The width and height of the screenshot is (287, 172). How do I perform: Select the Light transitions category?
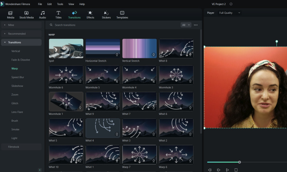point(14,138)
